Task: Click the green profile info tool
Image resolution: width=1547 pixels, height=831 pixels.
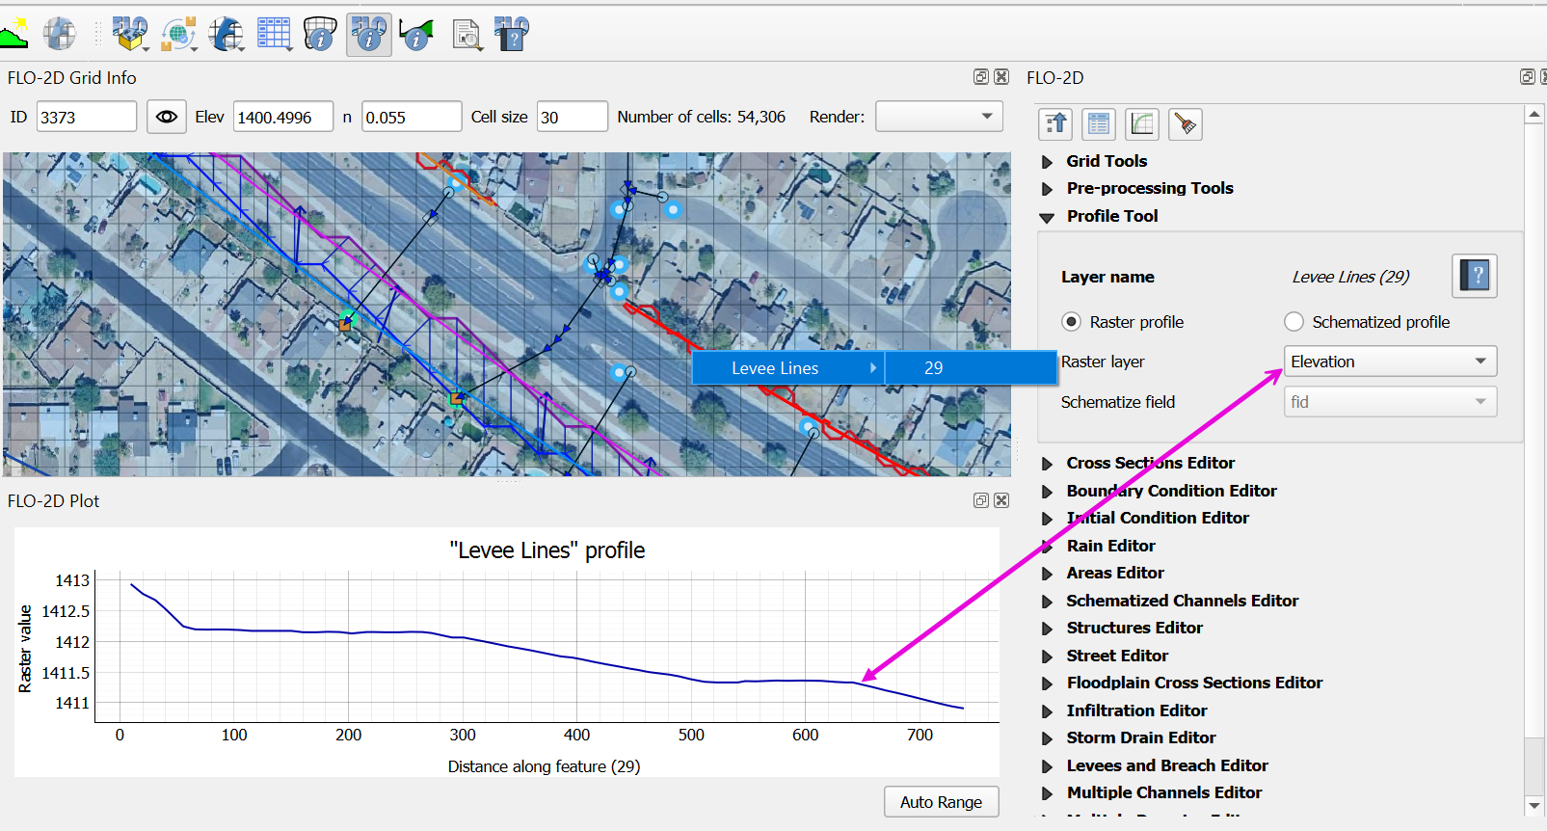Action: pyautogui.click(x=416, y=35)
